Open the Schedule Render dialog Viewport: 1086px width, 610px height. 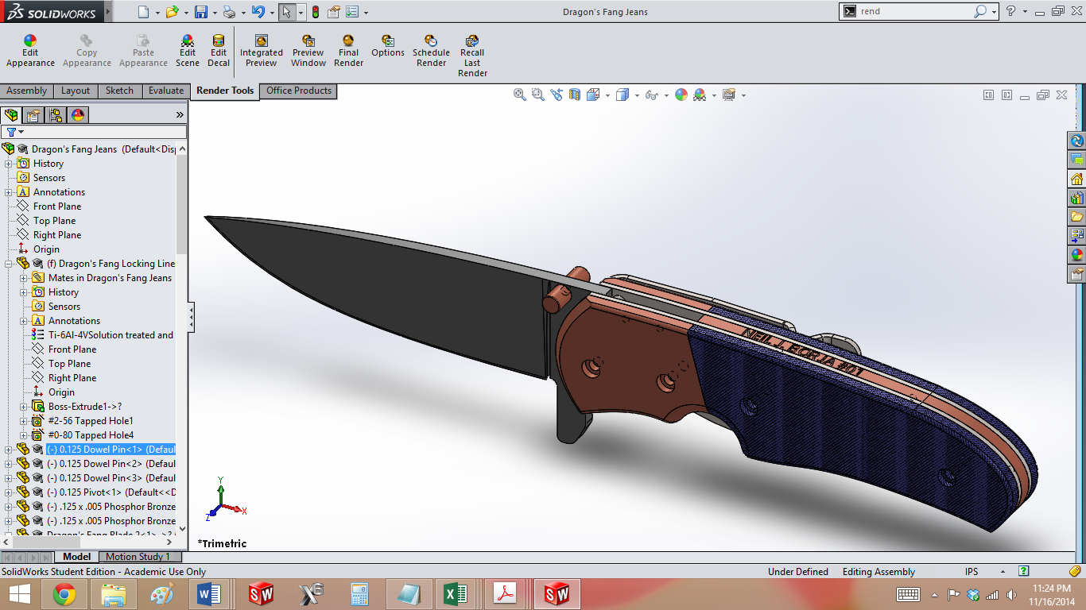[431, 52]
